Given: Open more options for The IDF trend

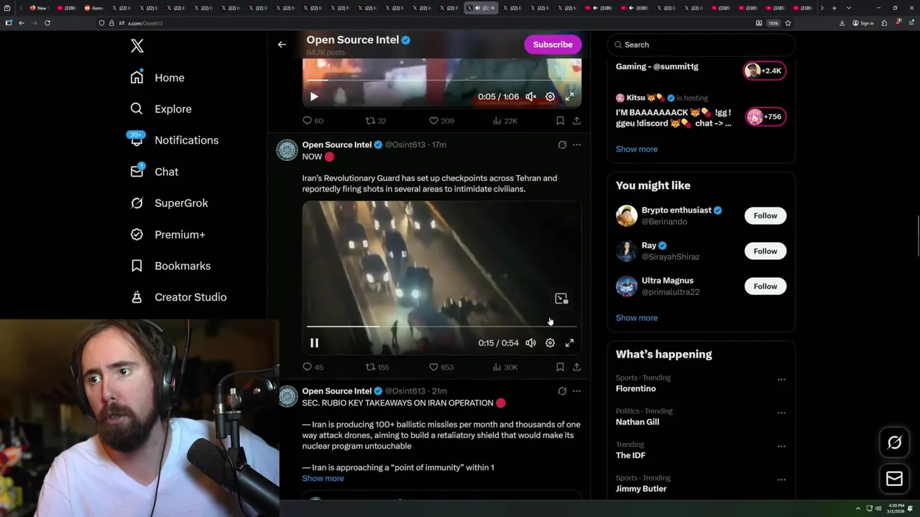Looking at the screenshot, I should (x=781, y=446).
